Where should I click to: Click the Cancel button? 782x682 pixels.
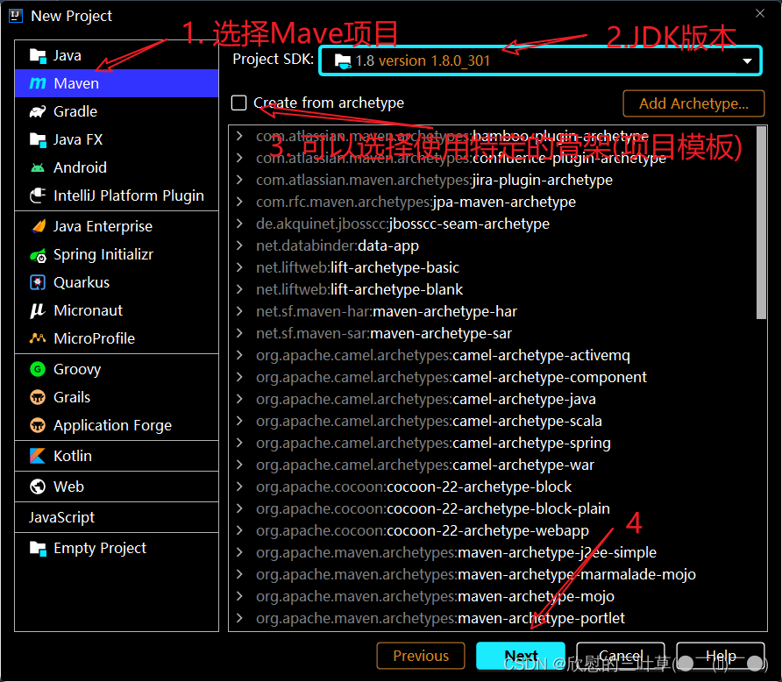pos(621,656)
